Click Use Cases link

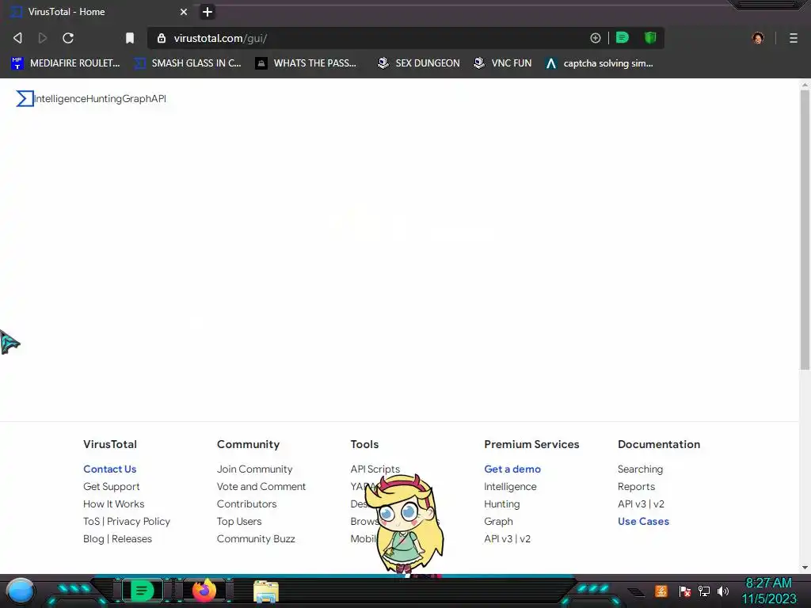(643, 521)
